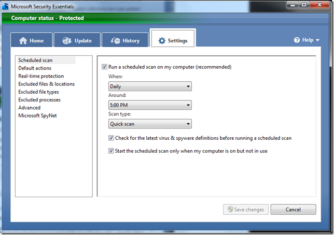Click the shield icon on Save changes
334x235 pixels.
tap(230, 209)
